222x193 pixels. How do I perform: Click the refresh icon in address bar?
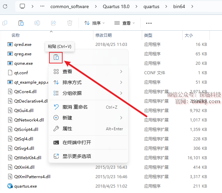click(x=5, y=6)
